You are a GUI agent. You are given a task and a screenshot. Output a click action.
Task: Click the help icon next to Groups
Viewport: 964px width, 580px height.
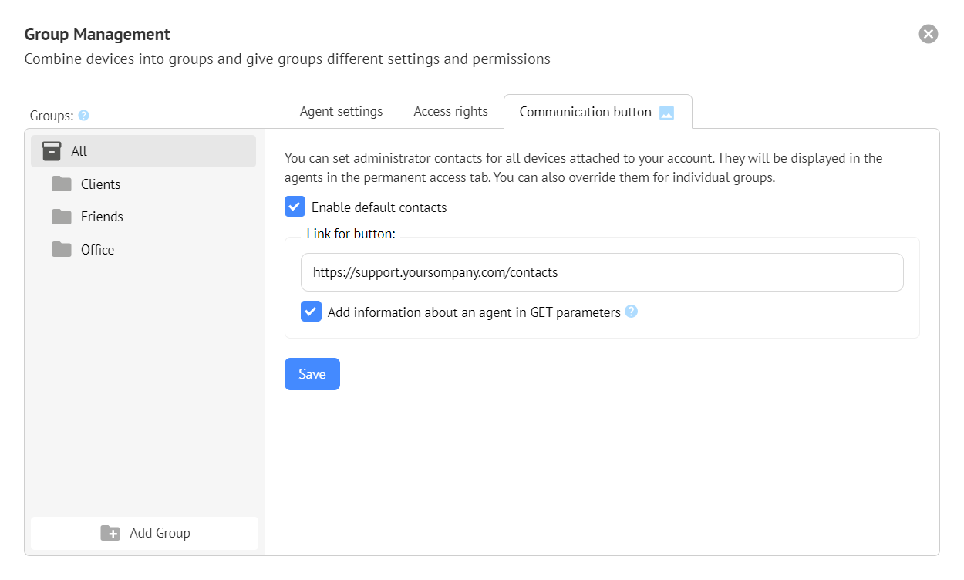tap(84, 116)
